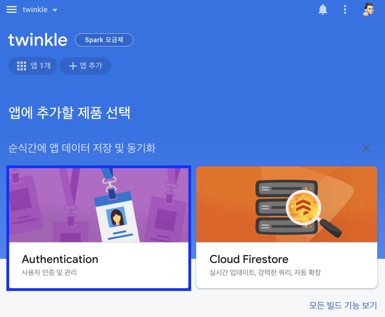The image size is (385, 317).
Task: Select the 앱 추가 button
Action: click(85, 66)
